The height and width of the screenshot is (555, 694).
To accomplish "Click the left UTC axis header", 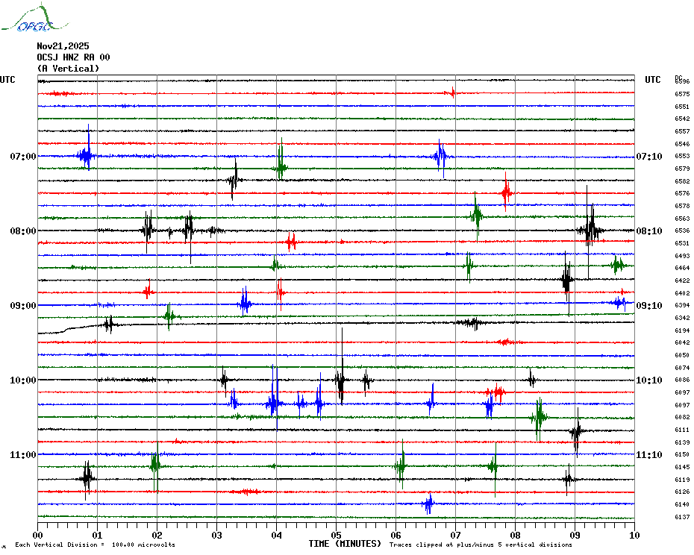I will coord(8,80).
